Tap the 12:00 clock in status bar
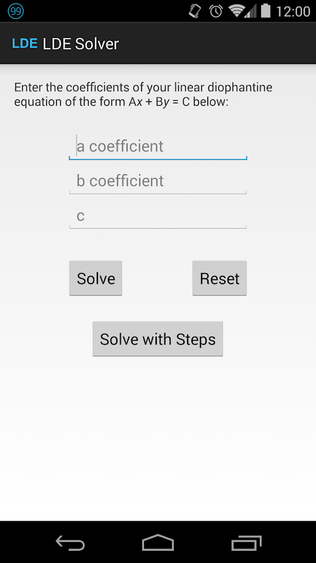 (x=293, y=11)
